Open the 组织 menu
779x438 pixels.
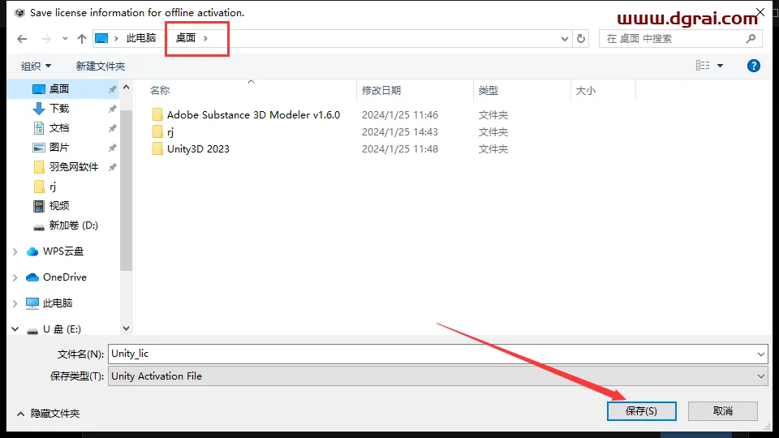[36, 66]
